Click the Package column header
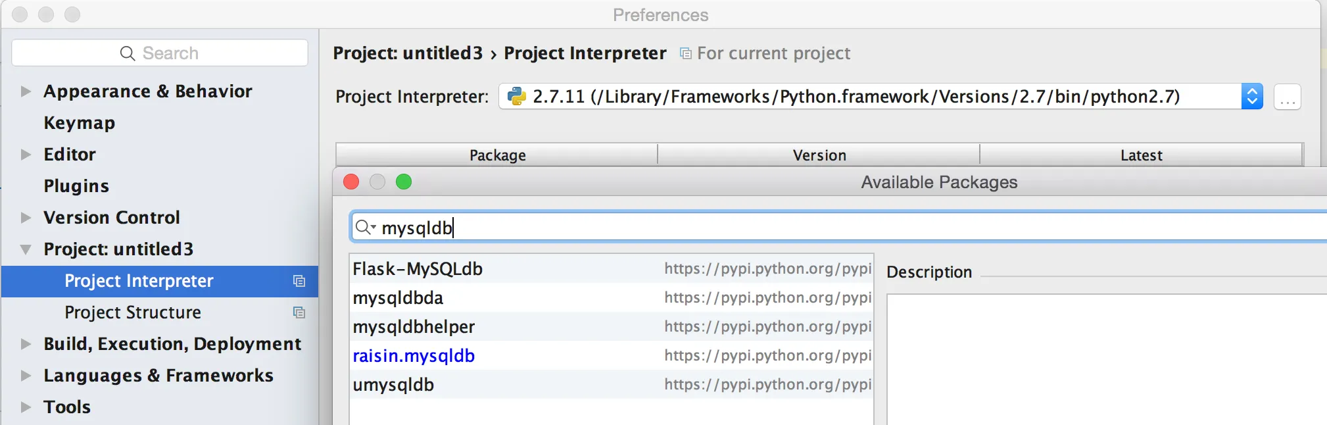The height and width of the screenshot is (425, 1327). pos(497,155)
